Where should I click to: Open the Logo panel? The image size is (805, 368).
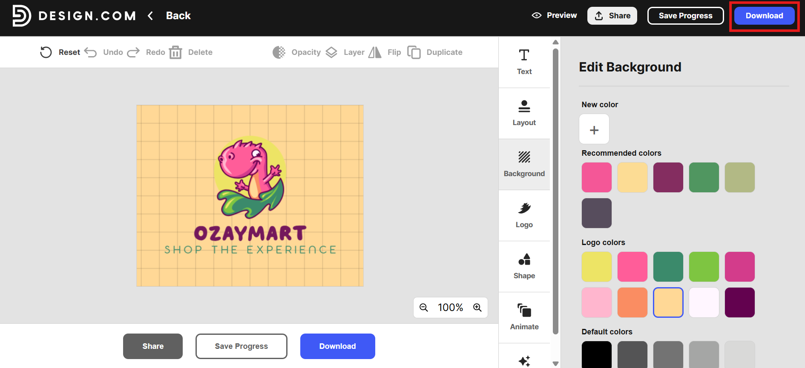coord(524,215)
